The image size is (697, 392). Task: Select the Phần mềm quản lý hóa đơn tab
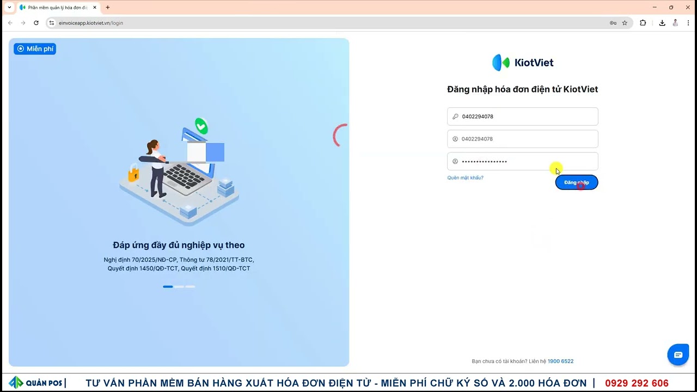[58, 8]
